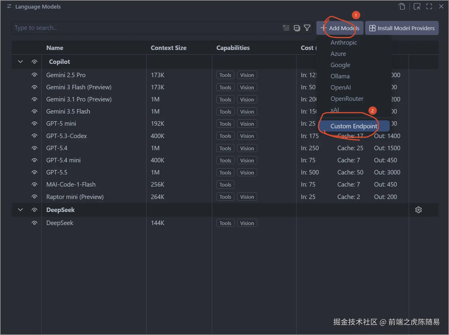The image size is (449, 335).
Task: Click In: 500 cost value
Action: click(310, 172)
